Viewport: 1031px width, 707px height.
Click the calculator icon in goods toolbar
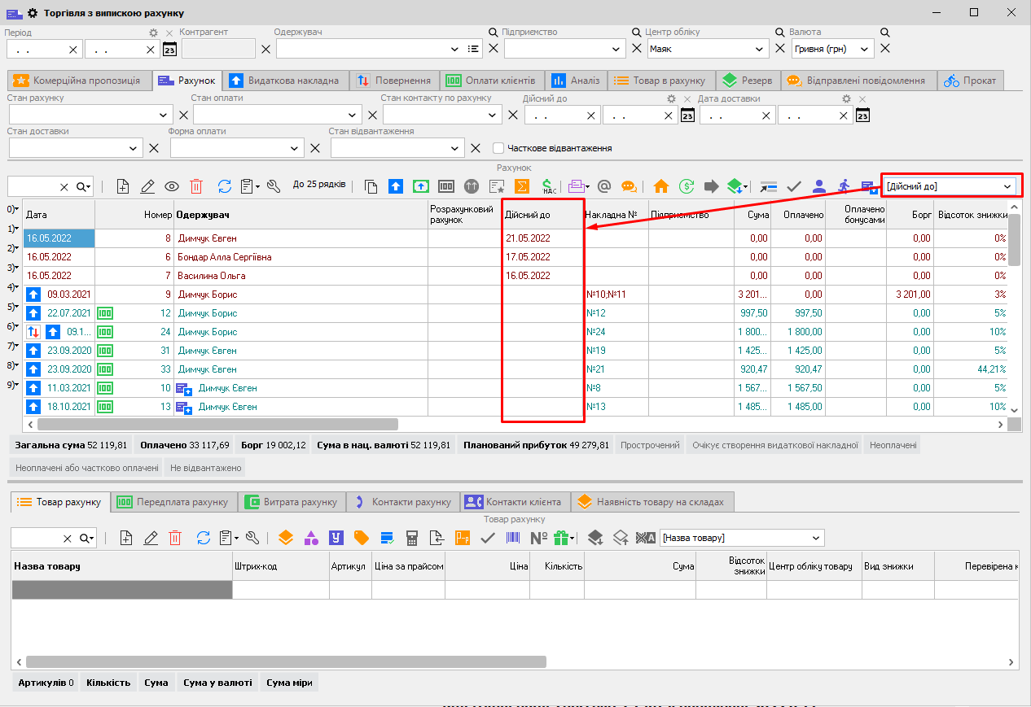click(412, 538)
